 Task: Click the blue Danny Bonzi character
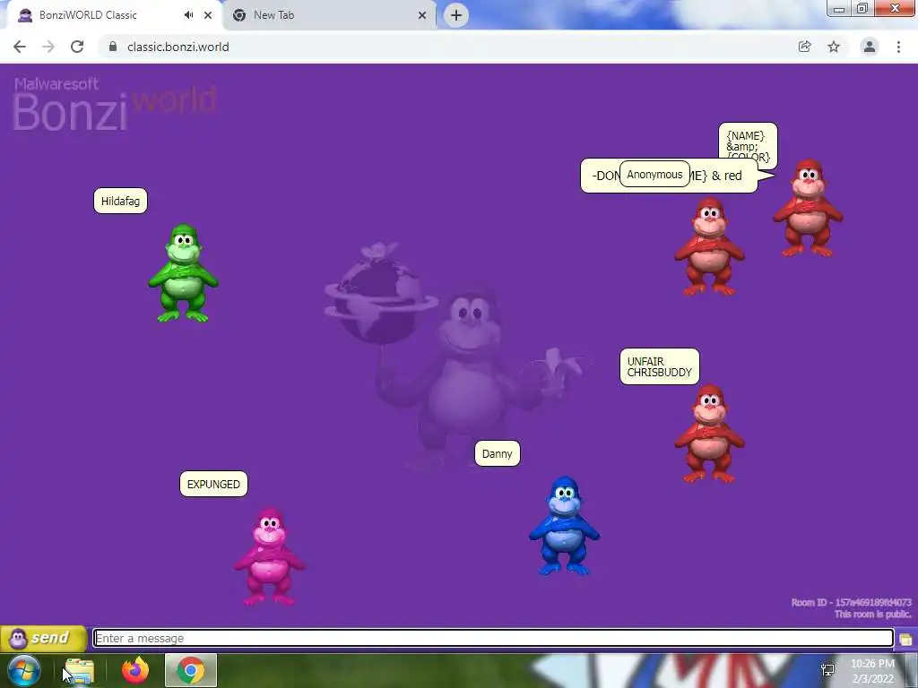click(x=565, y=526)
